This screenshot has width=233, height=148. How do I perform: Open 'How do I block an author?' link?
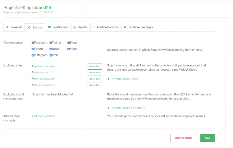pyautogui.click(x=127, y=108)
